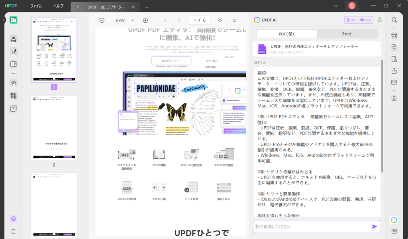This screenshot has width=408, height=239.
Task: Open the Form preparation tool
Action: pos(13,64)
